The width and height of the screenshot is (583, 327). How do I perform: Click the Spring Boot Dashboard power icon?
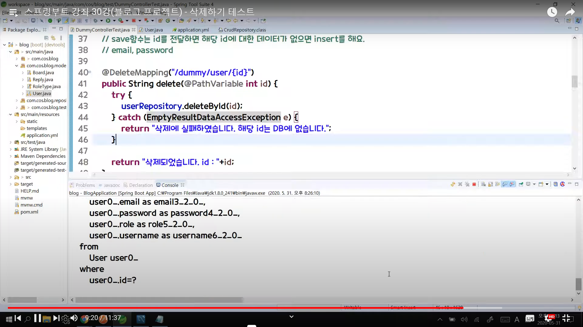[50, 21]
